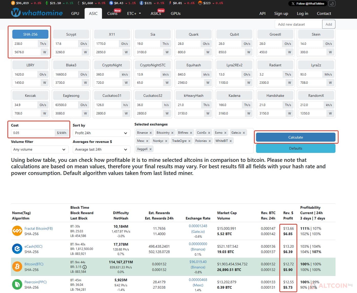Viewport: 357px width, 293px height.
Task: Open the Sort by dropdown
Action: tap(101, 133)
